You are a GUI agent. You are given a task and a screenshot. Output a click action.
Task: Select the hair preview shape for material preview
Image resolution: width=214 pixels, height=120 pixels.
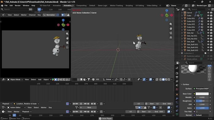(209, 71)
